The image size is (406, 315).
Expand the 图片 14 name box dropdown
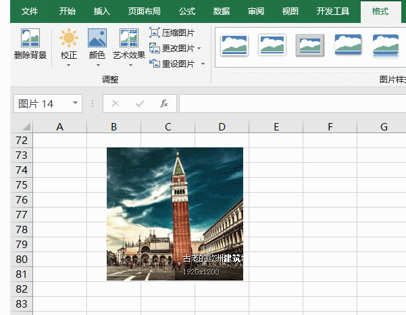click(74, 103)
